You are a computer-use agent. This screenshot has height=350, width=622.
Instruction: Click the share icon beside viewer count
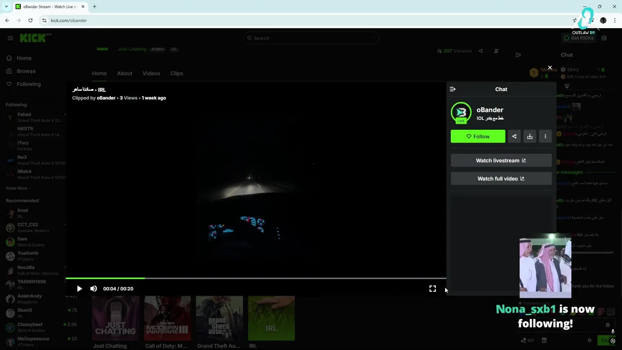point(481,51)
